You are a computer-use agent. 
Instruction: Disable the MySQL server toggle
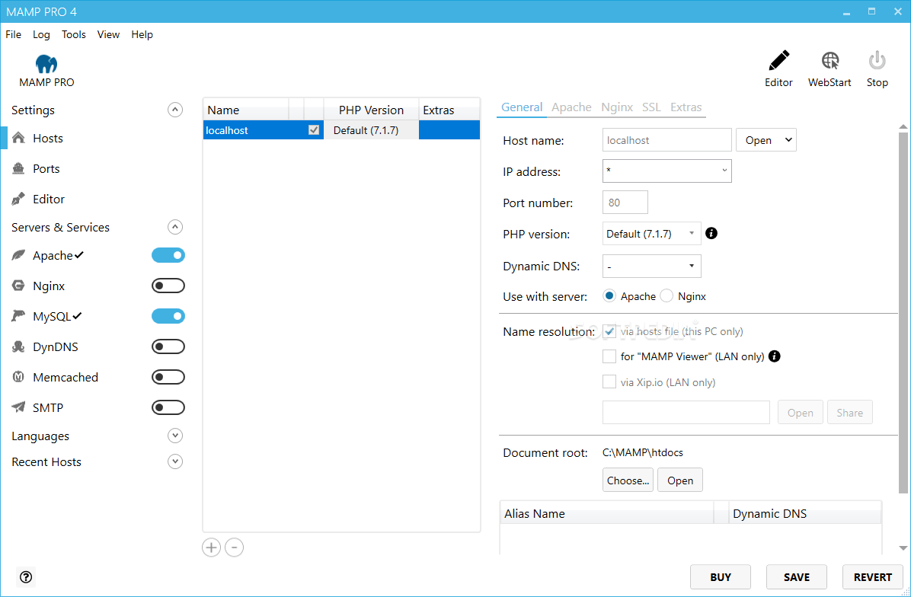coord(168,317)
